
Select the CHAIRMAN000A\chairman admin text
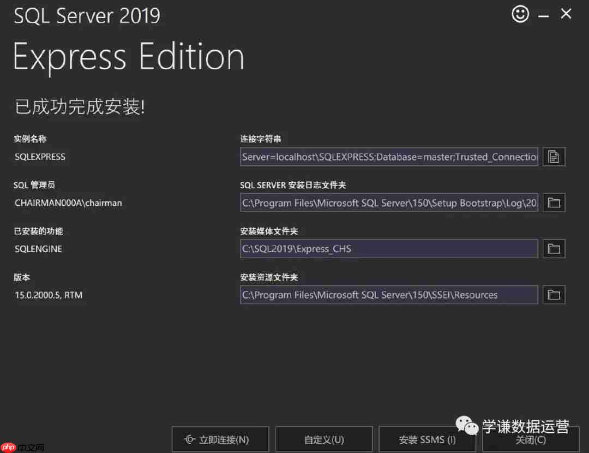point(68,202)
